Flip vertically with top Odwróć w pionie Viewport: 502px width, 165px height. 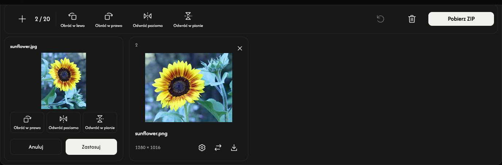(x=188, y=20)
